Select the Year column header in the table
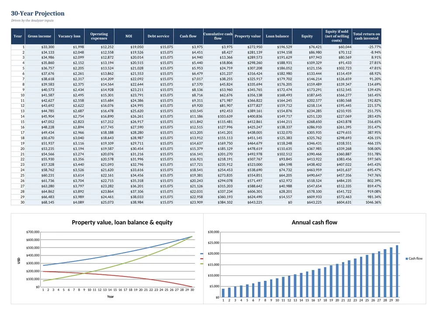The image size is (437, 315). pos(18,36)
